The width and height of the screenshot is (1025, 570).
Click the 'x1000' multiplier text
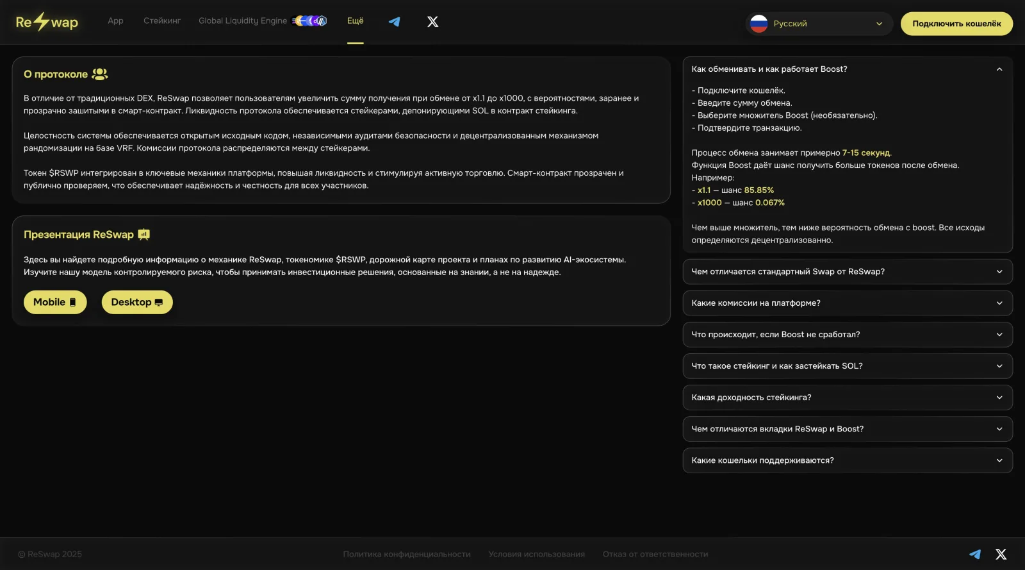(710, 203)
